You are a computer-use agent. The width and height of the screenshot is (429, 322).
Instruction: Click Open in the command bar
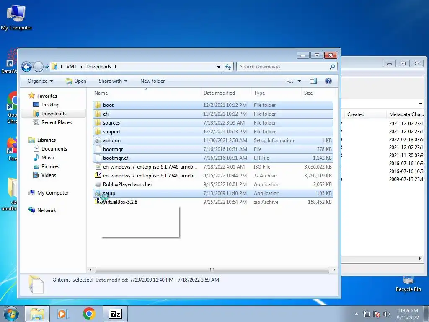click(76, 81)
